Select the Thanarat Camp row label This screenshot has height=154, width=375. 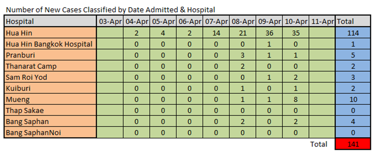coord(50,66)
